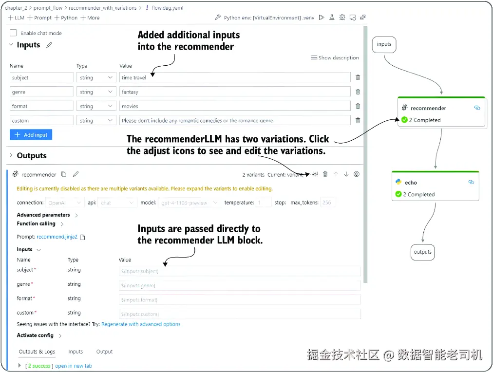Image resolution: width=493 pixels, height=372 pixels.
Task: Click the Python env wrench icon
Action: coord(218,18)
